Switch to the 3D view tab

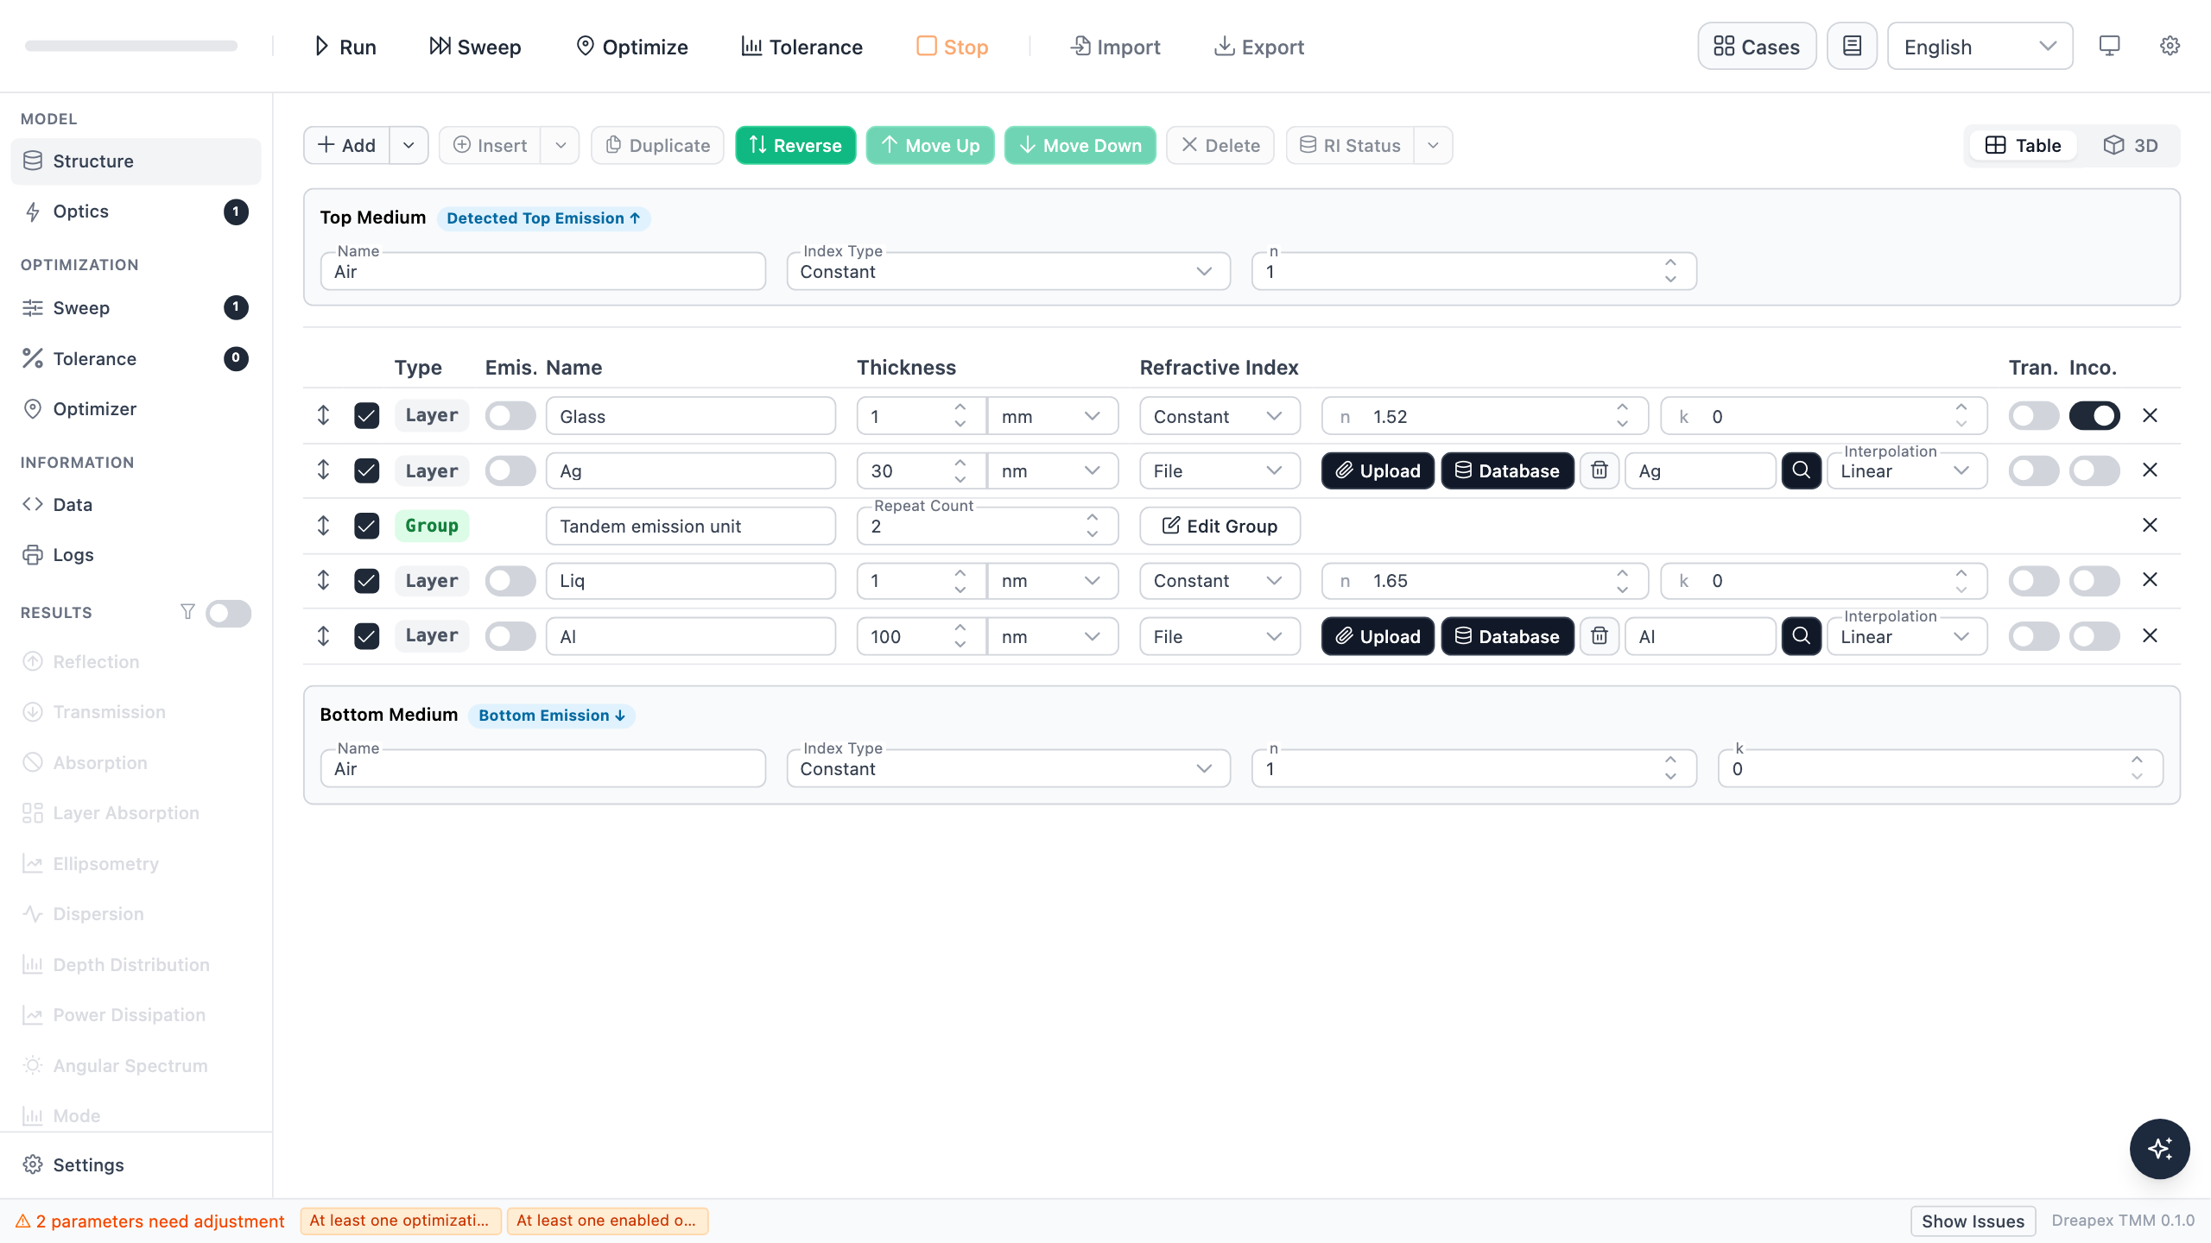pyautogui.click(x=2130, y=145)
